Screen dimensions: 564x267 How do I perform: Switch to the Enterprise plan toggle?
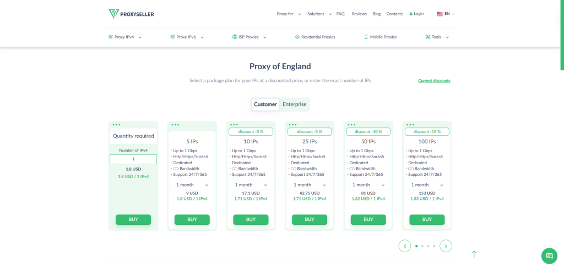(x=295, y=104)
